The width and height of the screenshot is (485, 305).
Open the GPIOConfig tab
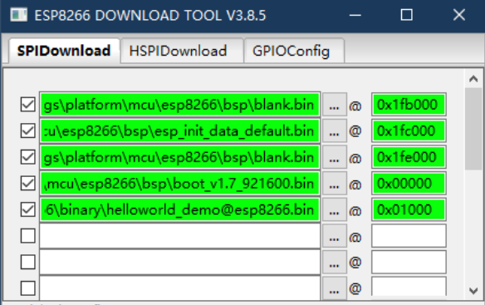point(294,51)
